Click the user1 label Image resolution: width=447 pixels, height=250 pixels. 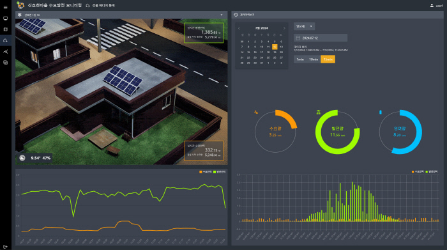click(x=439, y=6)
